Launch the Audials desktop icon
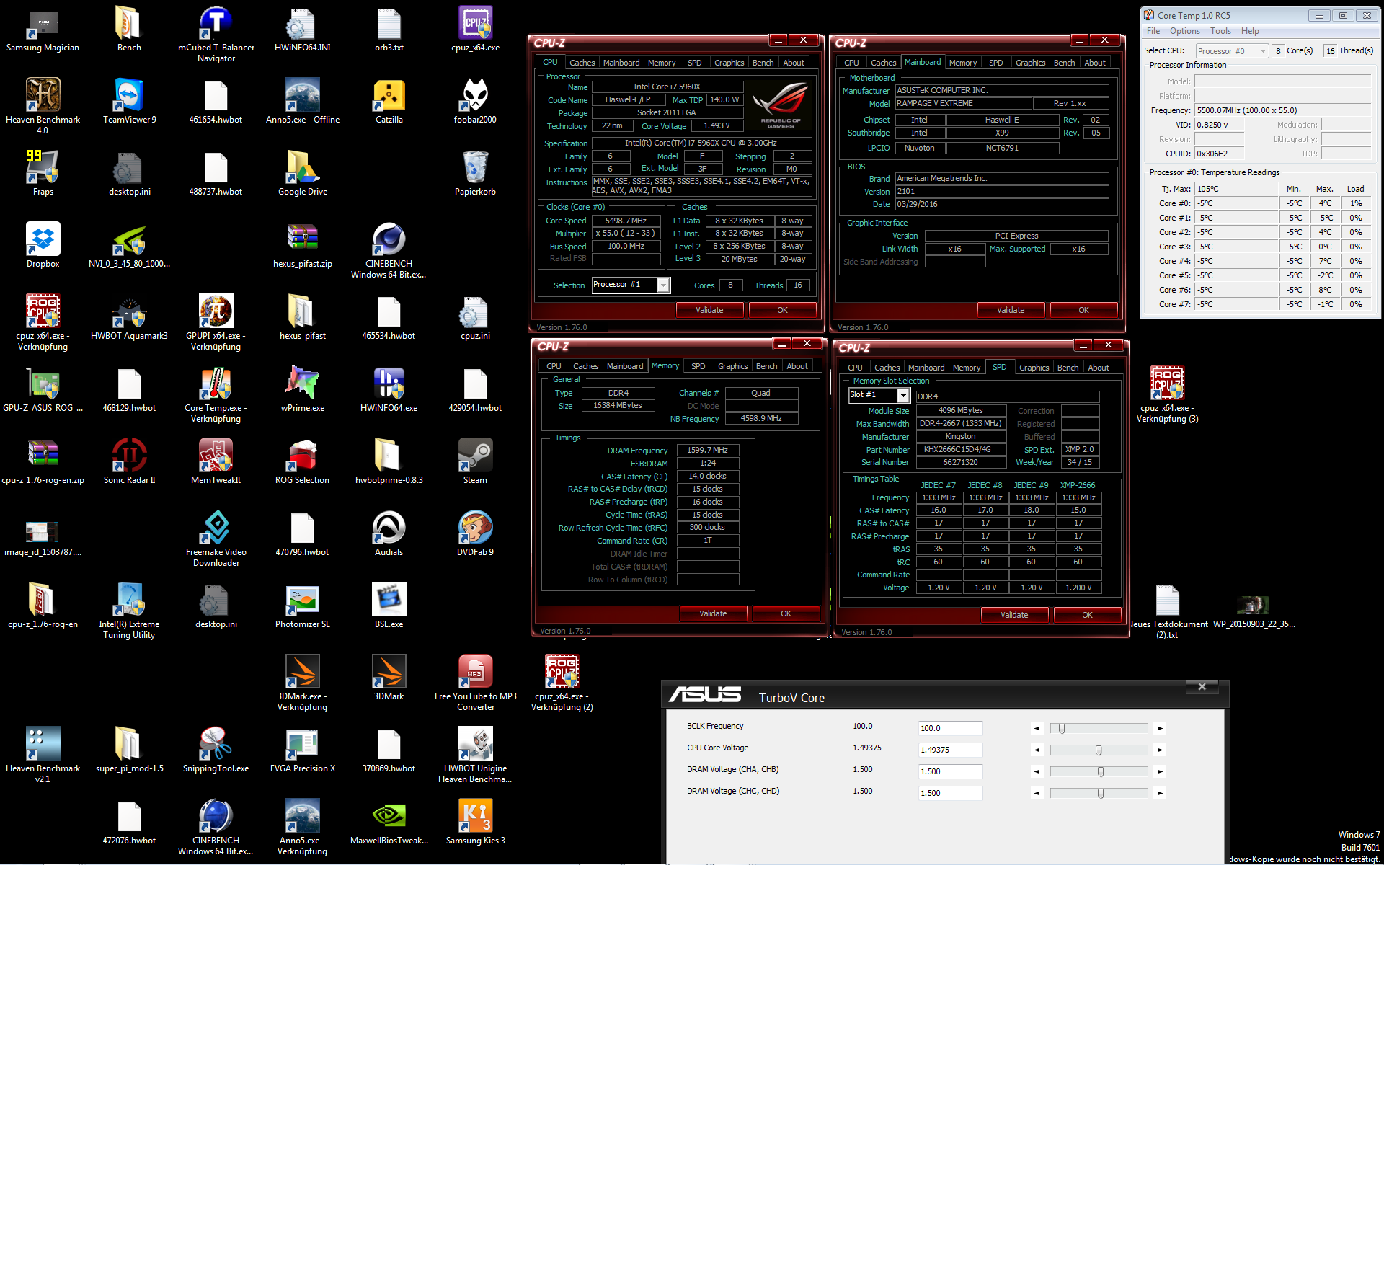This screenshot has width=1384, height=1263. [389, 534]
